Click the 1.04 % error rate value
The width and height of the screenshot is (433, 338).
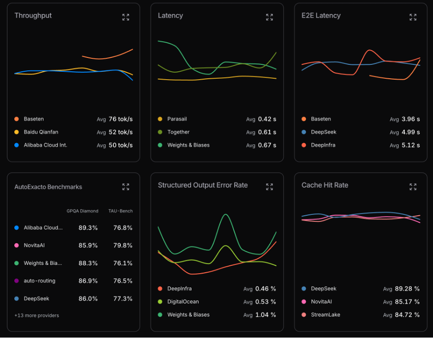pos(266,314)
